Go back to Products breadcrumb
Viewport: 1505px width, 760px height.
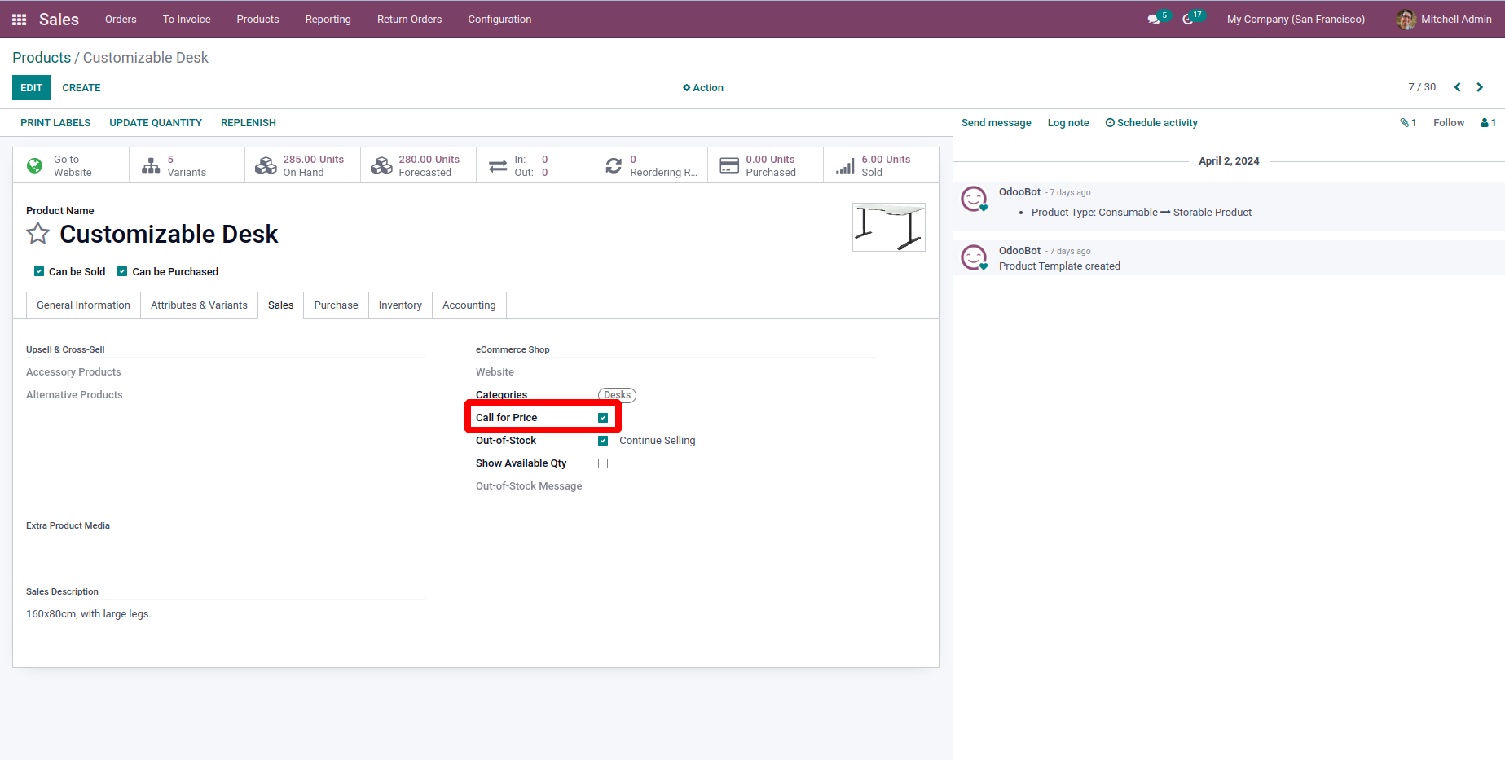coord(42,58)
